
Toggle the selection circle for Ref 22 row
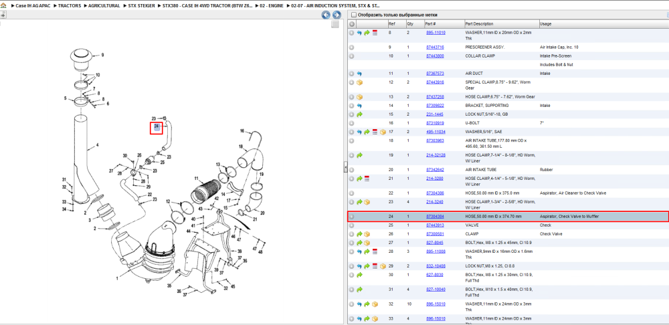click(352, 193)
